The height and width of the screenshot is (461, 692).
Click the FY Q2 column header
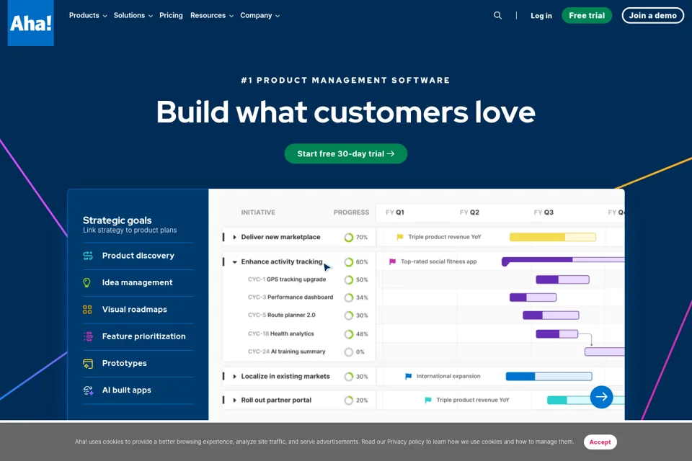tap(469, 212)
